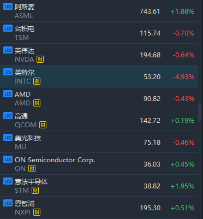This screenshot has width=203, height=219.
Task: Open the 高通 QCOM stock row
Action: tap(99, 120)
